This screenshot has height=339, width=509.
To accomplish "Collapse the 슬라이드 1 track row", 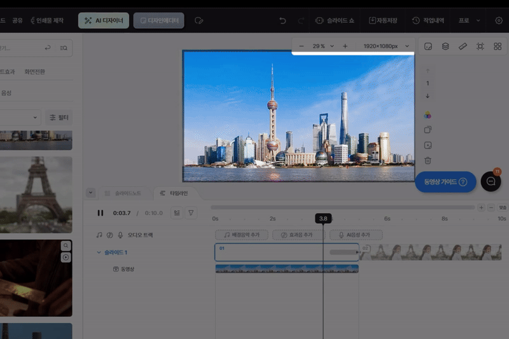I will click(x=99, y=253).
